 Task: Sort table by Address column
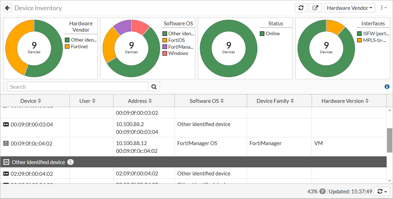click(x=140, y=101)
